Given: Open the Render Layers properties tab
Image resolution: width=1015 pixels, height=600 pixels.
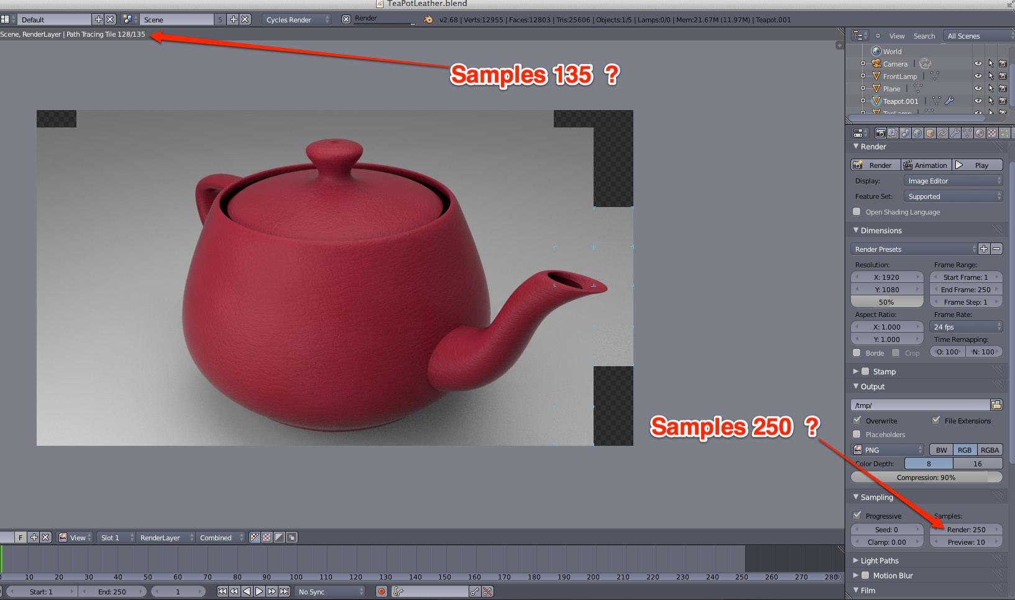Looking at the screenshot, I should click(x=893, y=133).
